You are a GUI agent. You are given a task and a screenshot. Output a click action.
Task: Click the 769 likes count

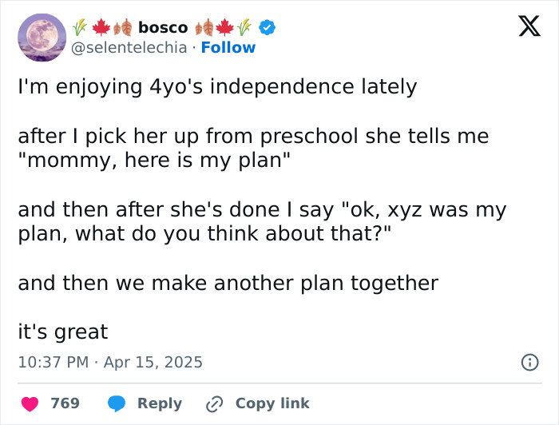[x=65, y=403]
